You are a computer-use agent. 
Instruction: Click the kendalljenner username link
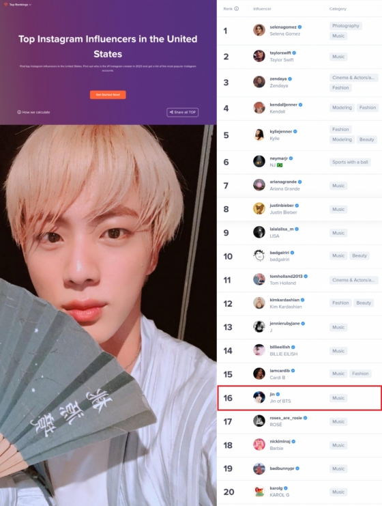[283, 105]
